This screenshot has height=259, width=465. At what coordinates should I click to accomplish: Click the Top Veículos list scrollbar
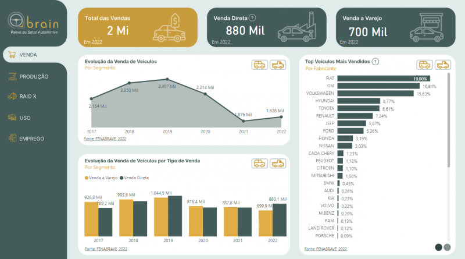coord(449,120)
